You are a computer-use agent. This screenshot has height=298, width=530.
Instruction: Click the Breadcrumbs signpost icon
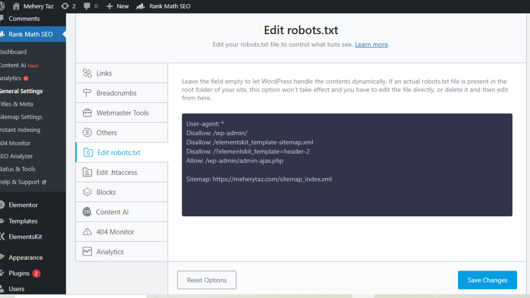pos(87,93)
